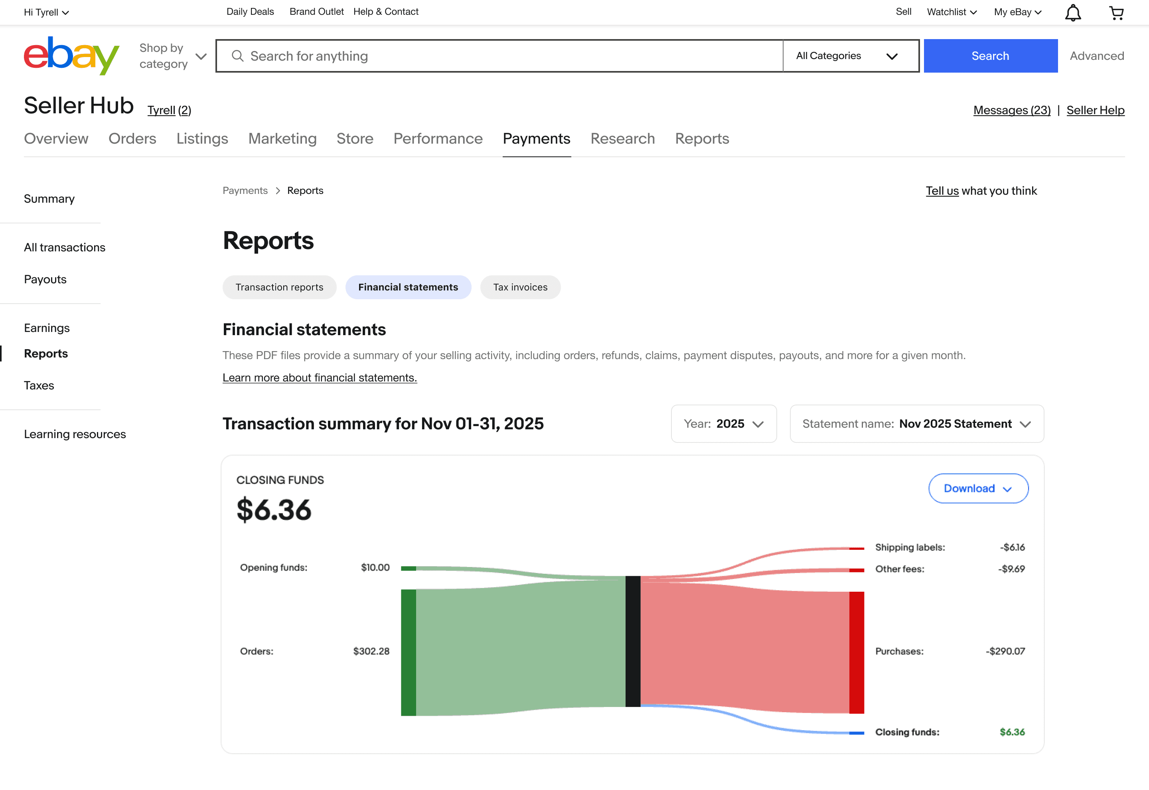Click the eBay logo
Screen dimensions: 1149x790
71,55
